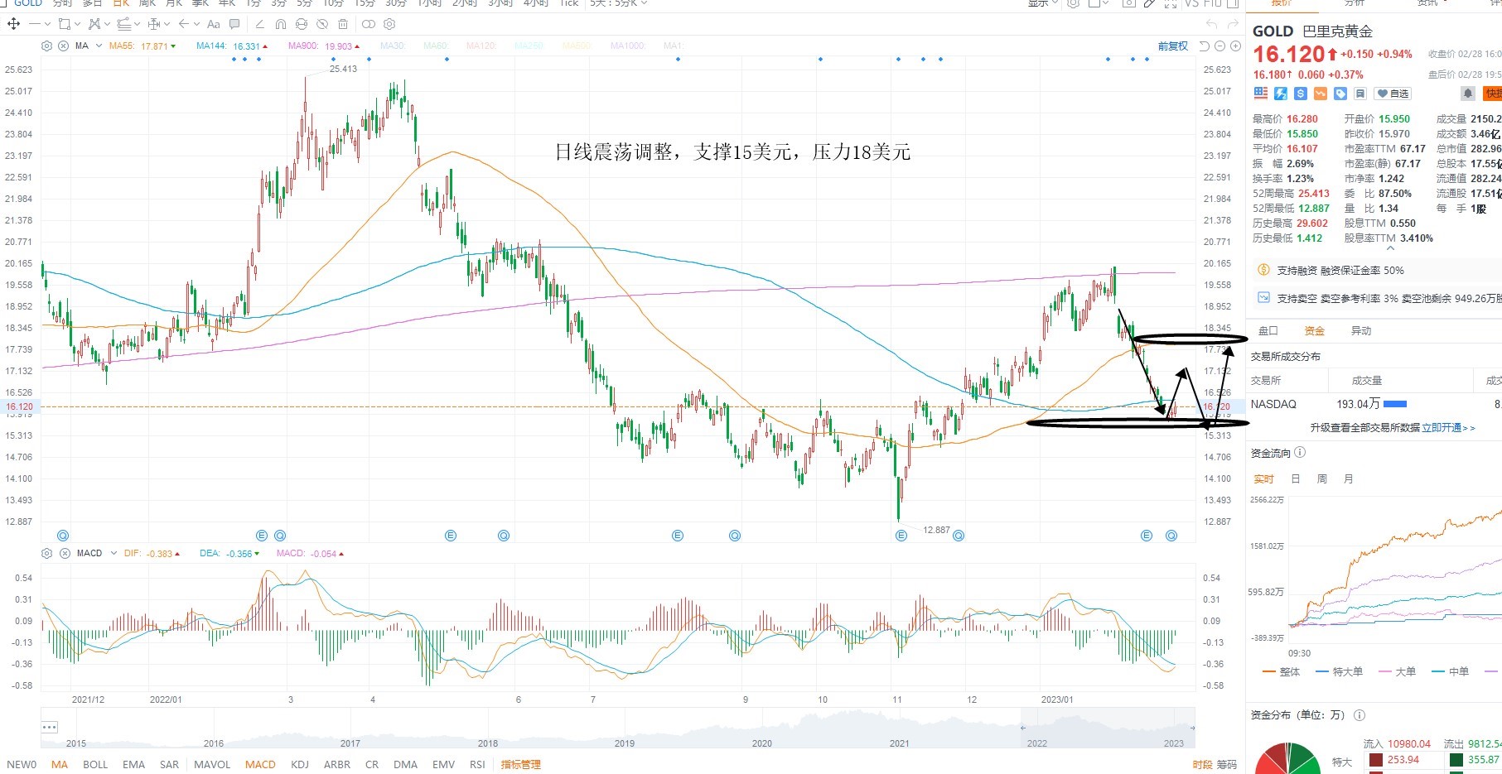Hide all drawings with eye-slash icon
The height and width of the screenshot is (774, 1502).
pyautogui.click(x=322, y=24)
